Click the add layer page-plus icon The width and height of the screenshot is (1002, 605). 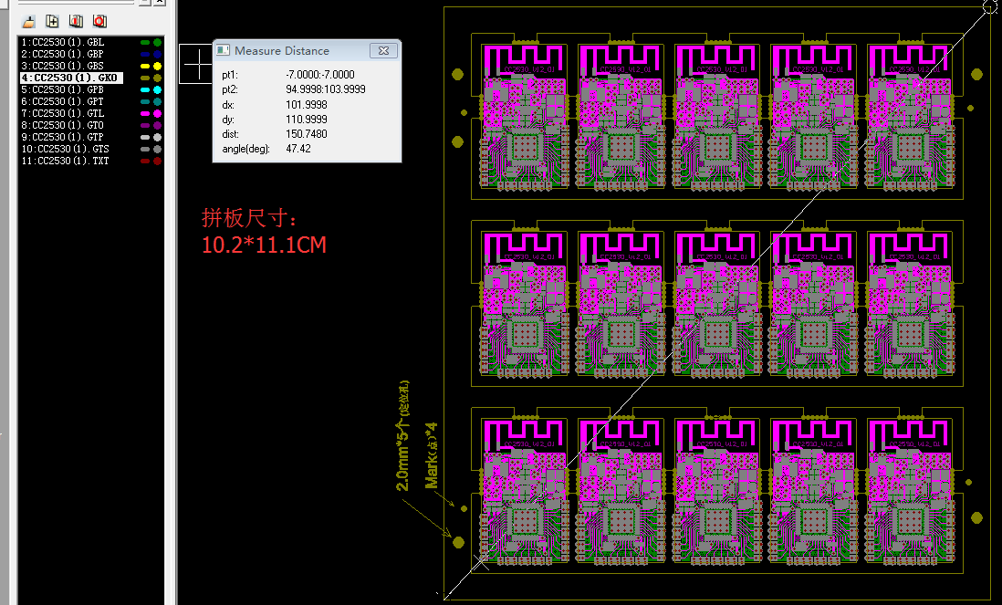point(53,20)
